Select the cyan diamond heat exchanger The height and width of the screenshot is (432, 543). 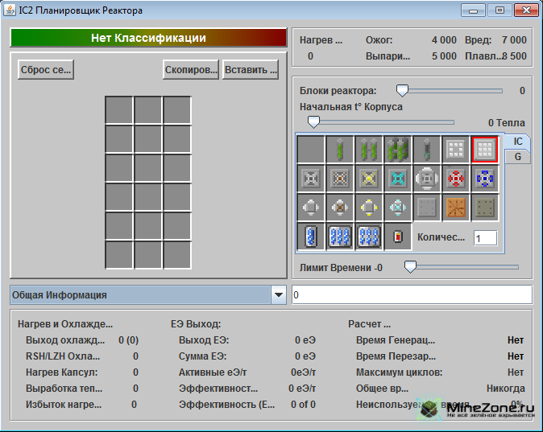coord(398,208)
